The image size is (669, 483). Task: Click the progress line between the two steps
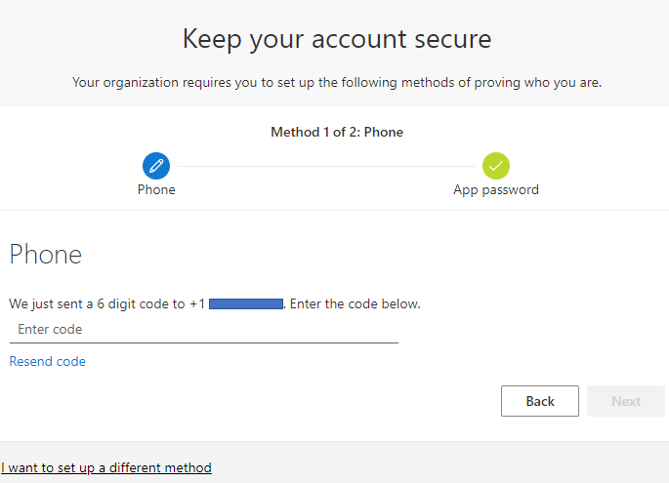coord(326,166)
